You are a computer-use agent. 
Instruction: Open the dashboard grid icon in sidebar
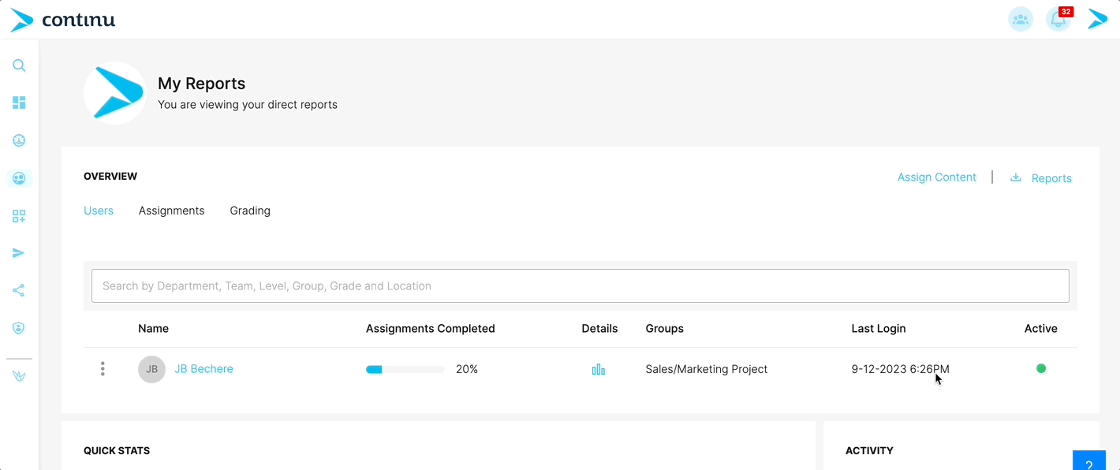(19, 103)
